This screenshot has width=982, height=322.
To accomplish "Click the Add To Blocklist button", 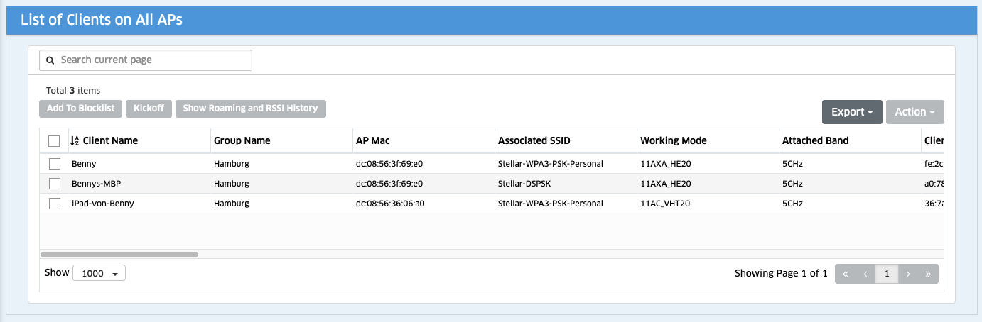I will (81, 109).
